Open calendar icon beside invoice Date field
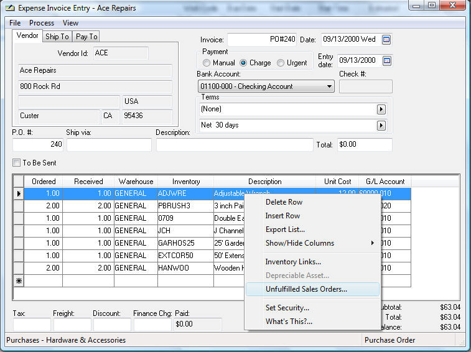This screenshot has height=352, width=471. coord(386,40)
